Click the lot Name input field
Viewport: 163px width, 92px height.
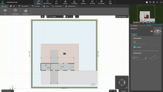click(140, 42)
